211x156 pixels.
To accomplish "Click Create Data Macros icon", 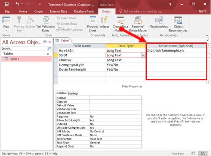I will (120, 20).
